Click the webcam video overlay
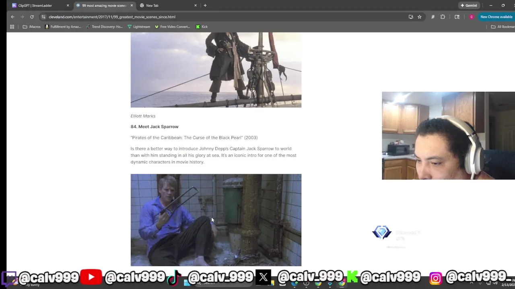 (448, 136)
